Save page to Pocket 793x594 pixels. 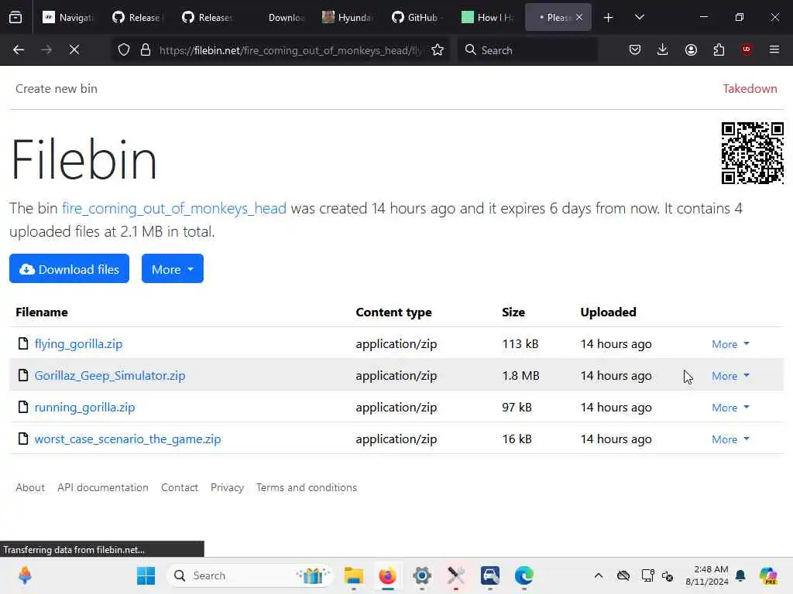635,49
